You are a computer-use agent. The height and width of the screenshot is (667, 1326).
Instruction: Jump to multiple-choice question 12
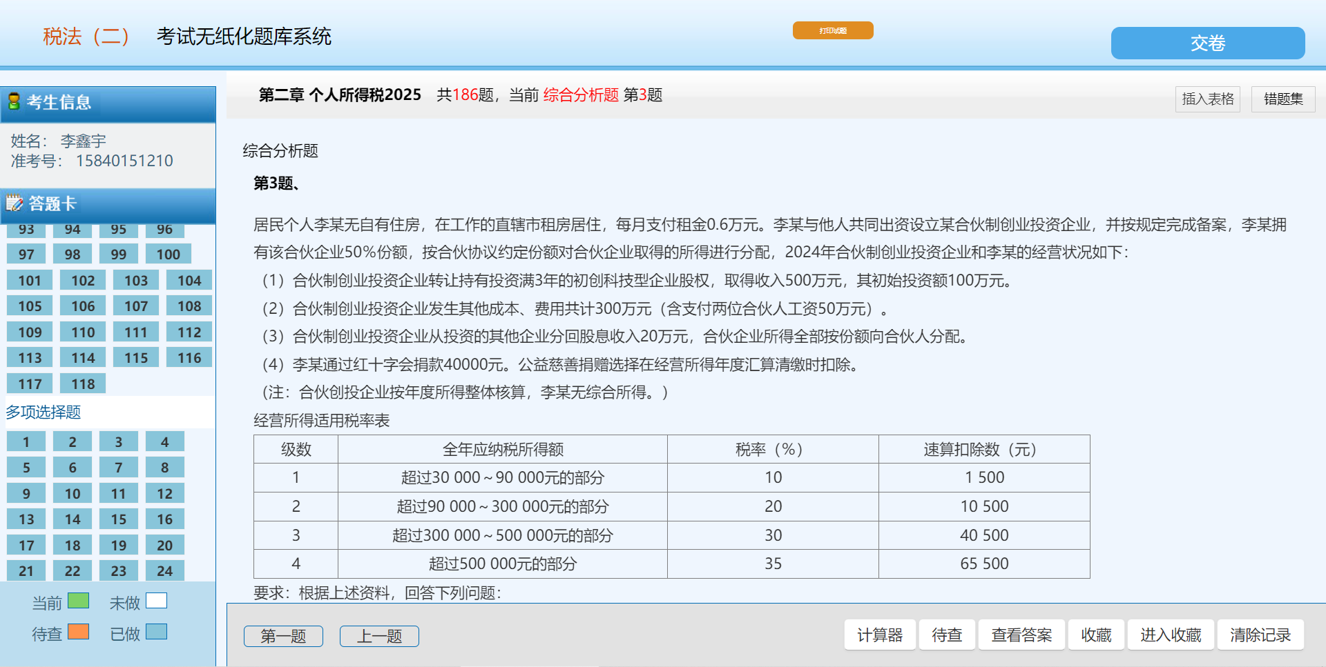[164, 494]
